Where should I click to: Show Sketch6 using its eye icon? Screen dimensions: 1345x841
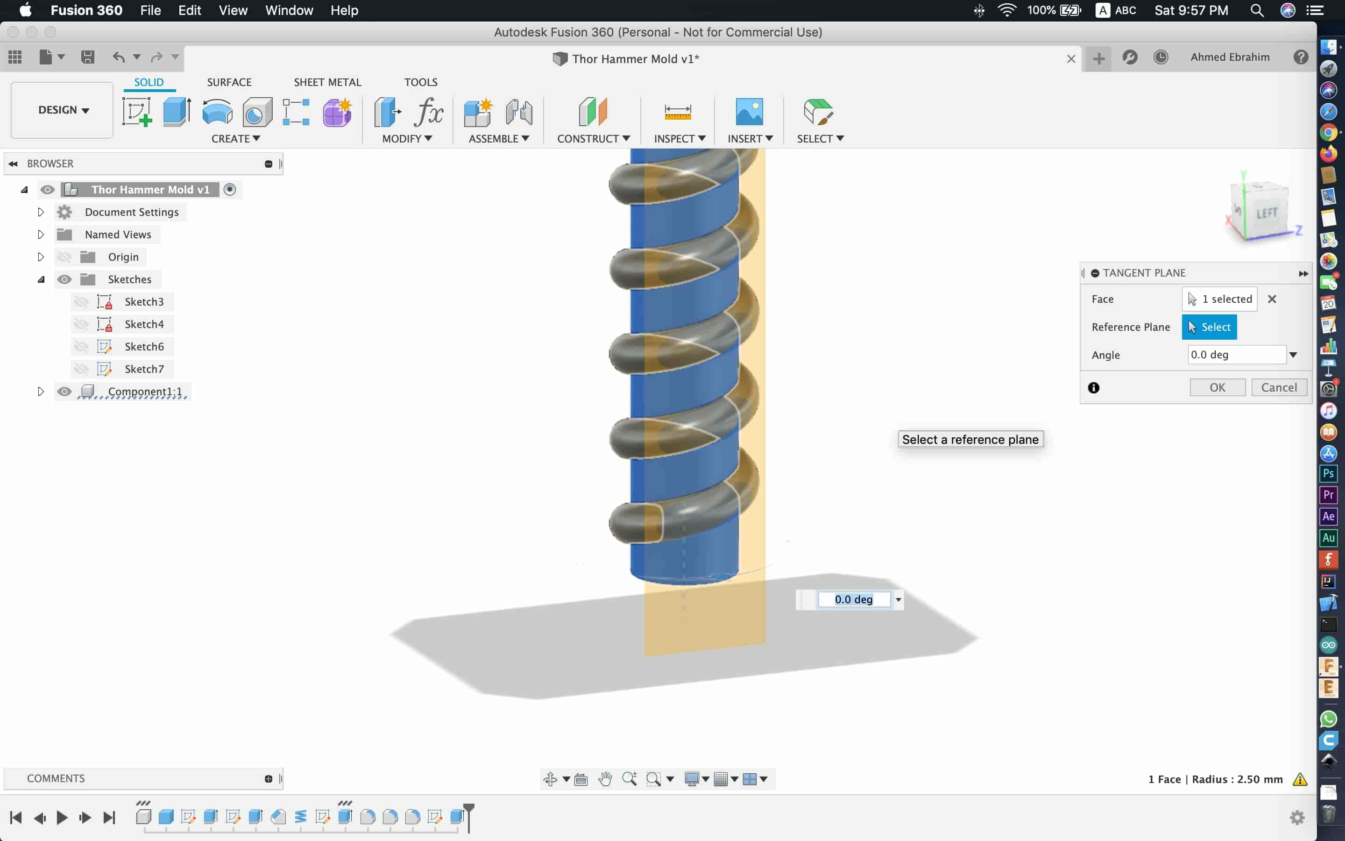(81, 347)
